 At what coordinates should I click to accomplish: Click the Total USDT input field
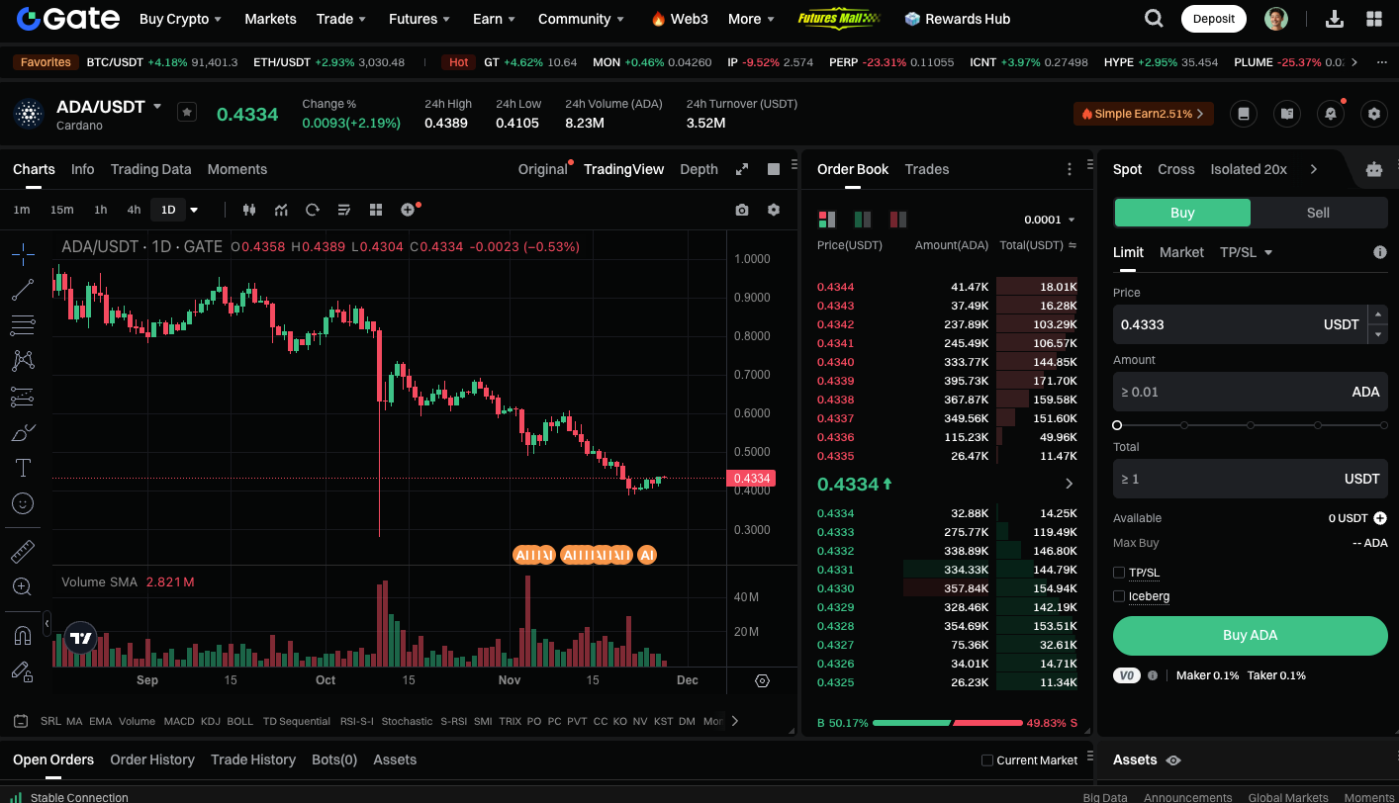click(1251, 479)
